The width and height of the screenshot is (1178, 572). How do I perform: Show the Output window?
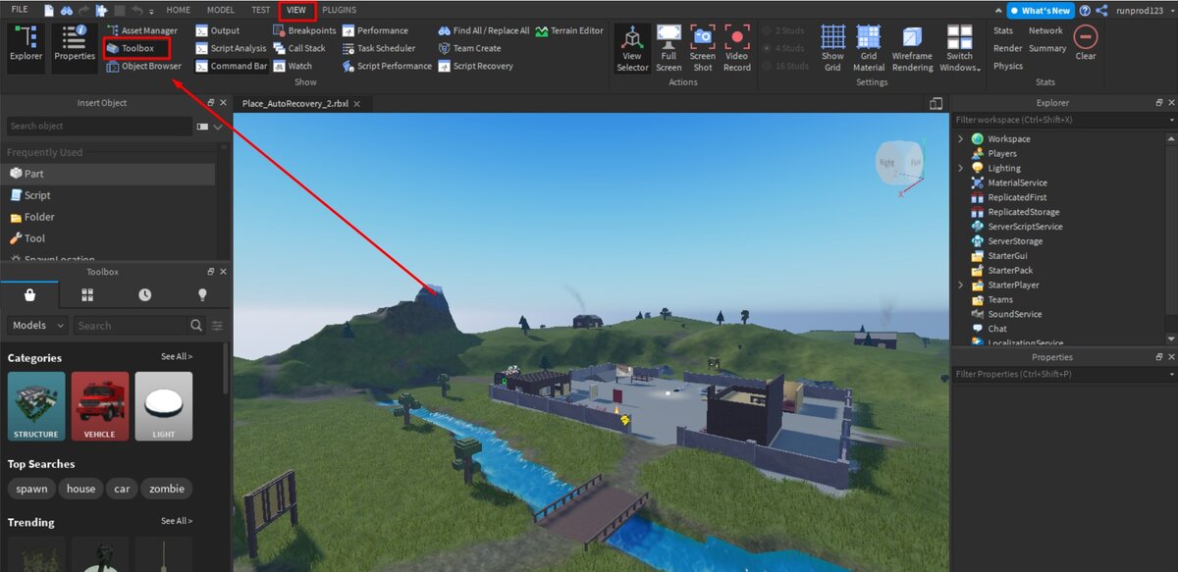217,30
